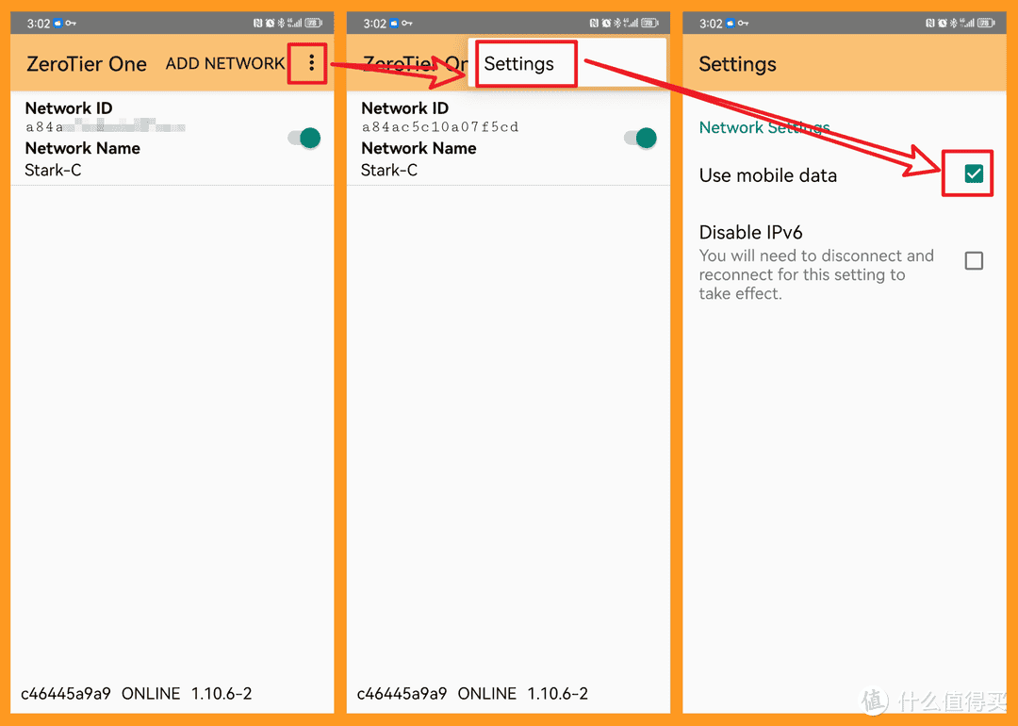Click the alarm clock icon in middle screen status bar
Screen dimensions: 1018x726
pos(607,24)
